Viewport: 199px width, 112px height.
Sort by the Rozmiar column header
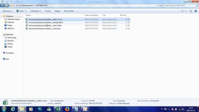[x=123, y=15]
